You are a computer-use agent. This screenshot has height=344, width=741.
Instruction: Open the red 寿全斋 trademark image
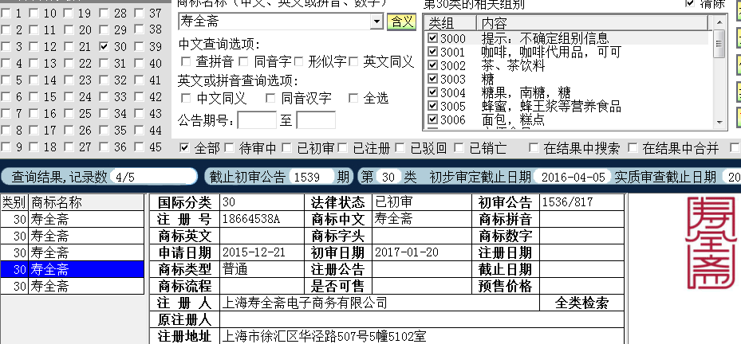pos(711,243)
